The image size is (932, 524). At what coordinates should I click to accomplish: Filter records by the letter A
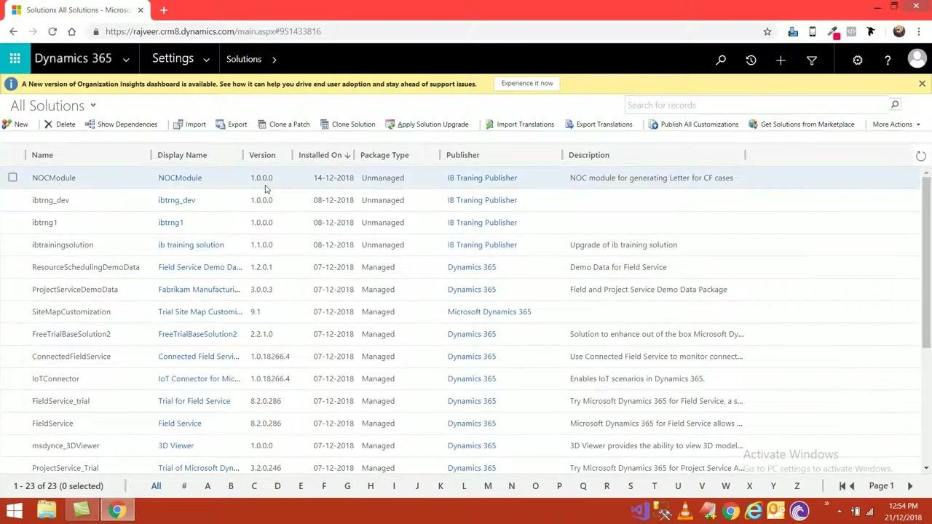(x=208, y=486)
